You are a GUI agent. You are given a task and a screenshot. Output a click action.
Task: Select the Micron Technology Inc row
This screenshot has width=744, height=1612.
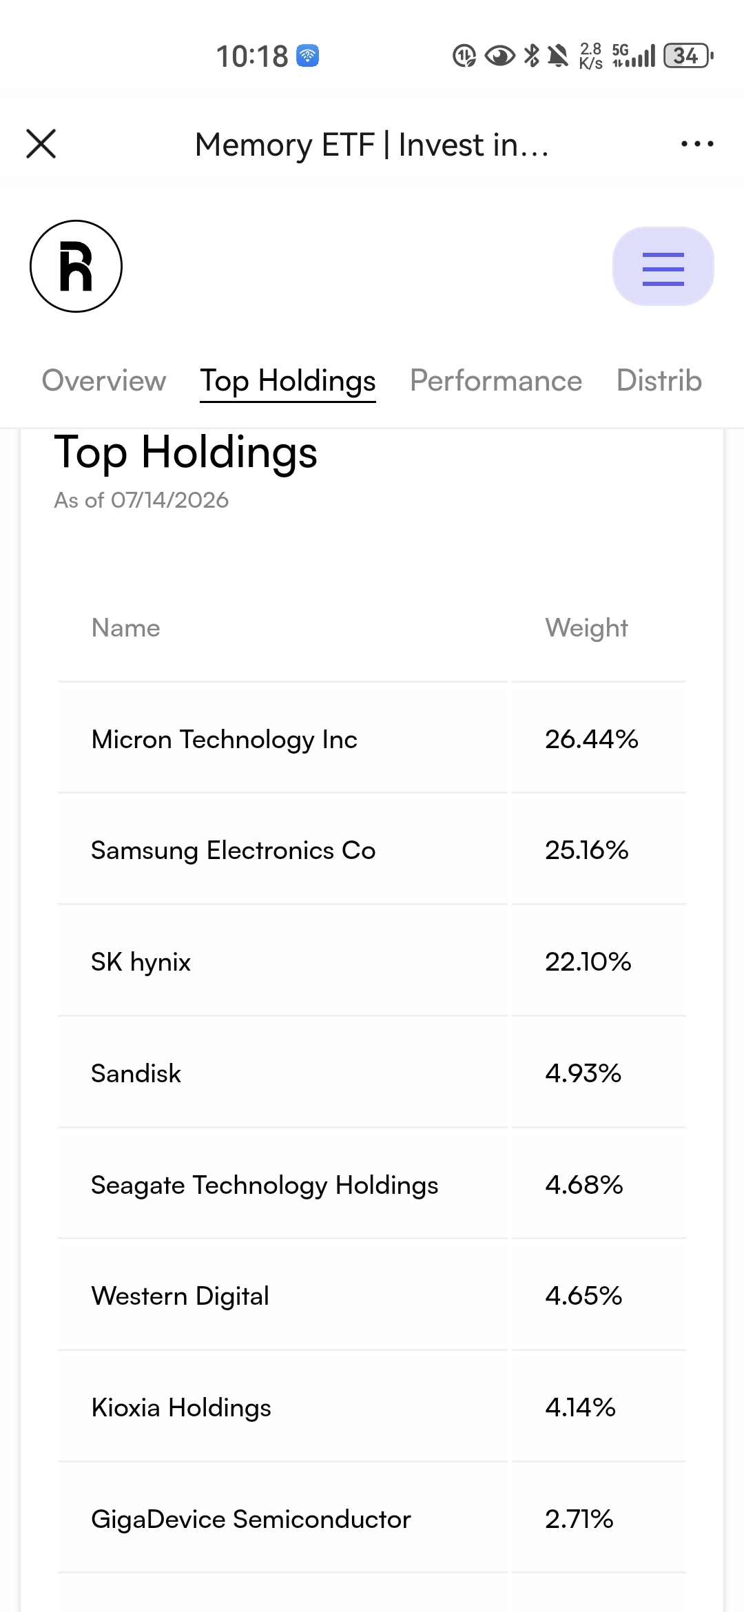tap(372, 739)
